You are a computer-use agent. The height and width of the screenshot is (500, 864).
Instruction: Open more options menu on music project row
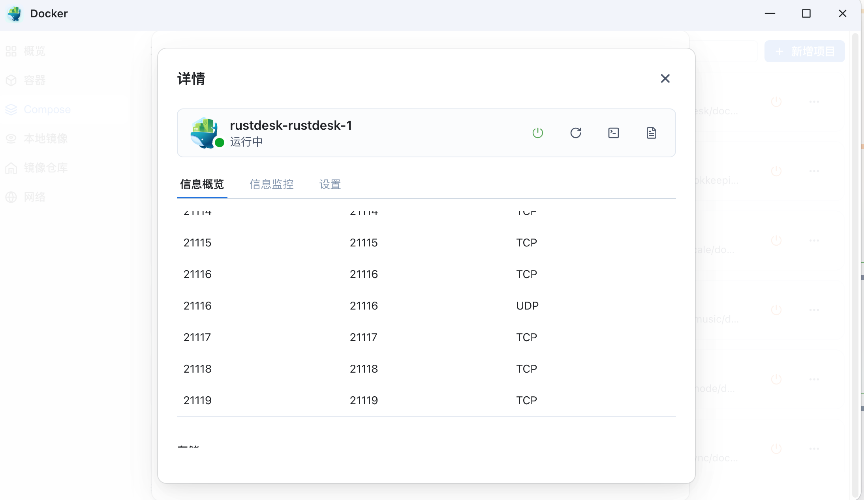click(x=814, y=310)
